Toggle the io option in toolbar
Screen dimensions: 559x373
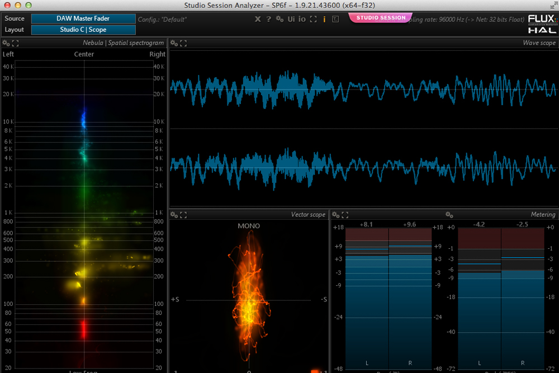point(302,19)
